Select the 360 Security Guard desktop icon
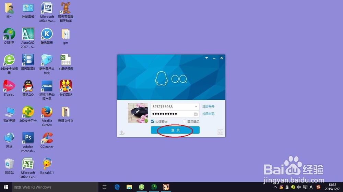Screen dimensions: 343x192 coord(28,114)
